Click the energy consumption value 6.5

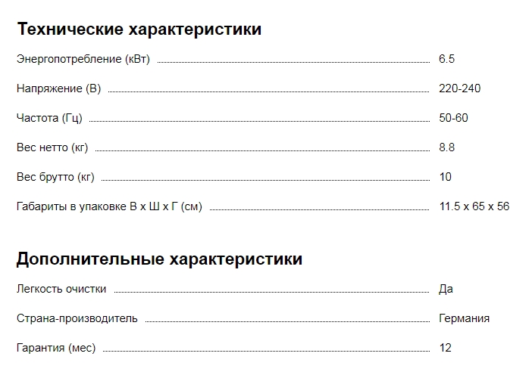[x=446, y=59]
